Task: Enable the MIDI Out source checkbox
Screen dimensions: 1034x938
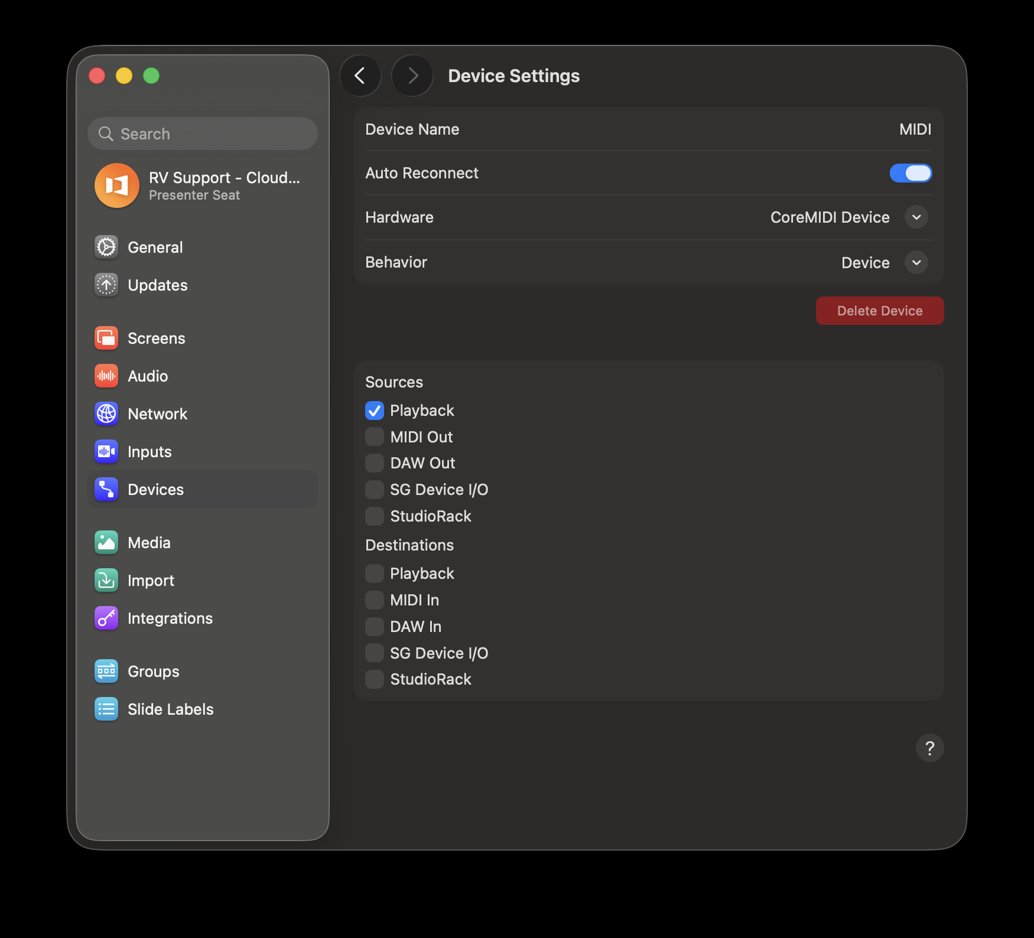Action: pos(375,437)
